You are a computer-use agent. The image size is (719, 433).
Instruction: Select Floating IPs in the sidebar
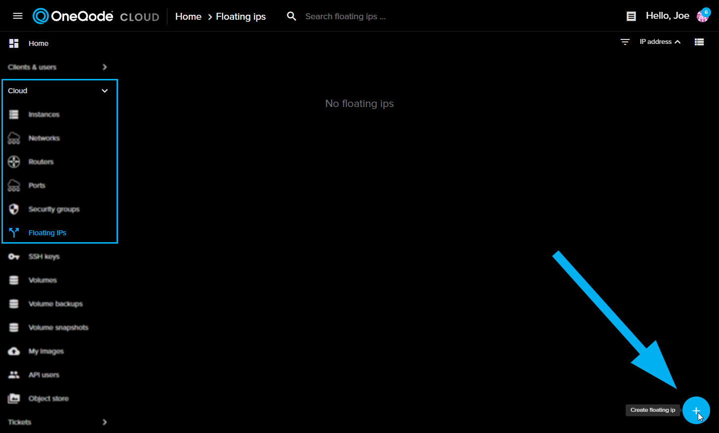click(x=47, y=232)
